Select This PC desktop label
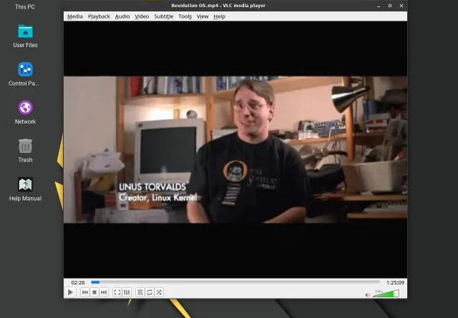 (x=25, y=6)
